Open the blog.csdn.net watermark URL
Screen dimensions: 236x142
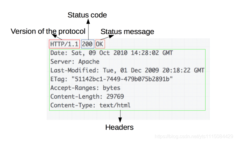coord(194,136)
